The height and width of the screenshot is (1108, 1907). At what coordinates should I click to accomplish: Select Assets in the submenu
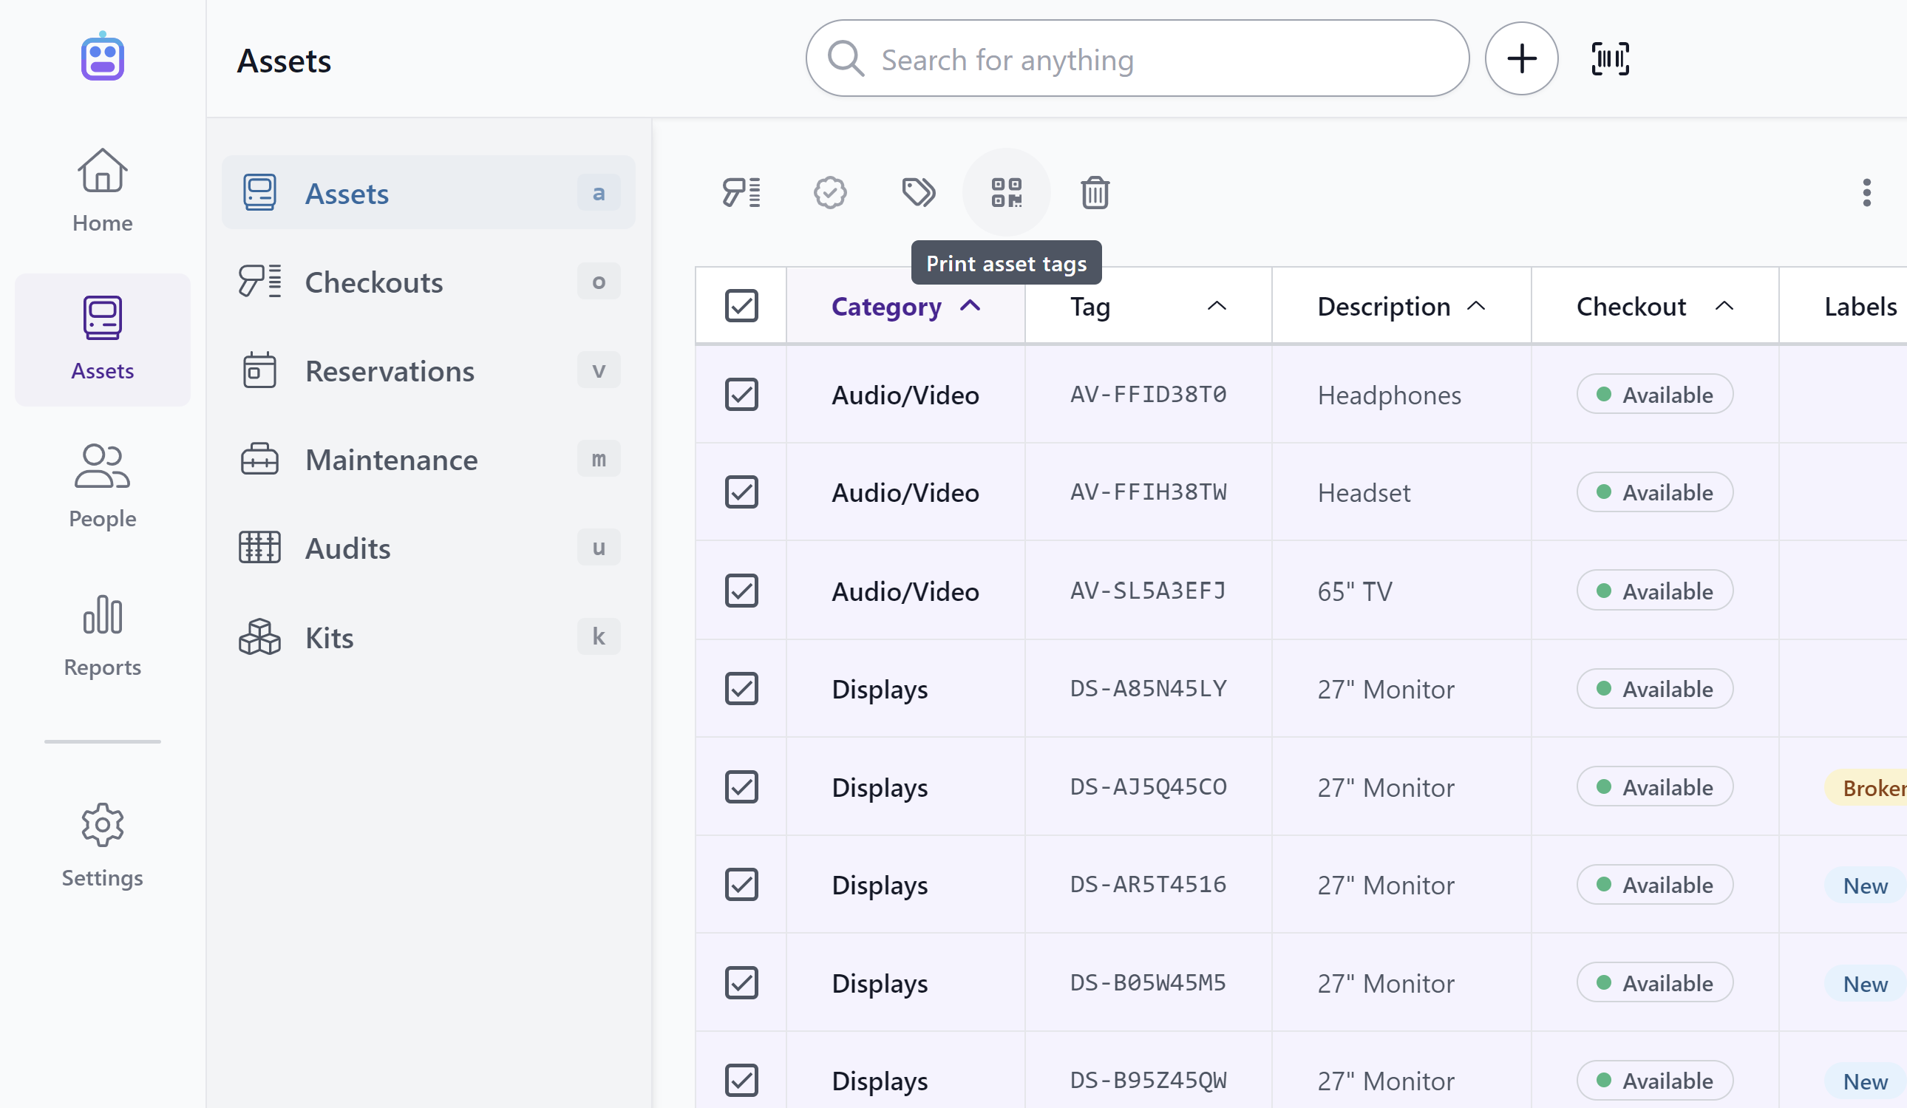click(428, 193)
